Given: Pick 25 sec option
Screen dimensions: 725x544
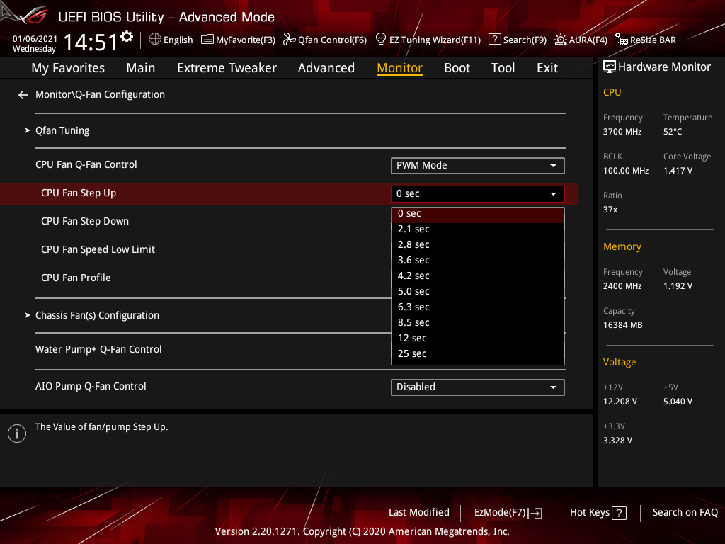Looking at the screenshot, I should [x=478, y=354].
